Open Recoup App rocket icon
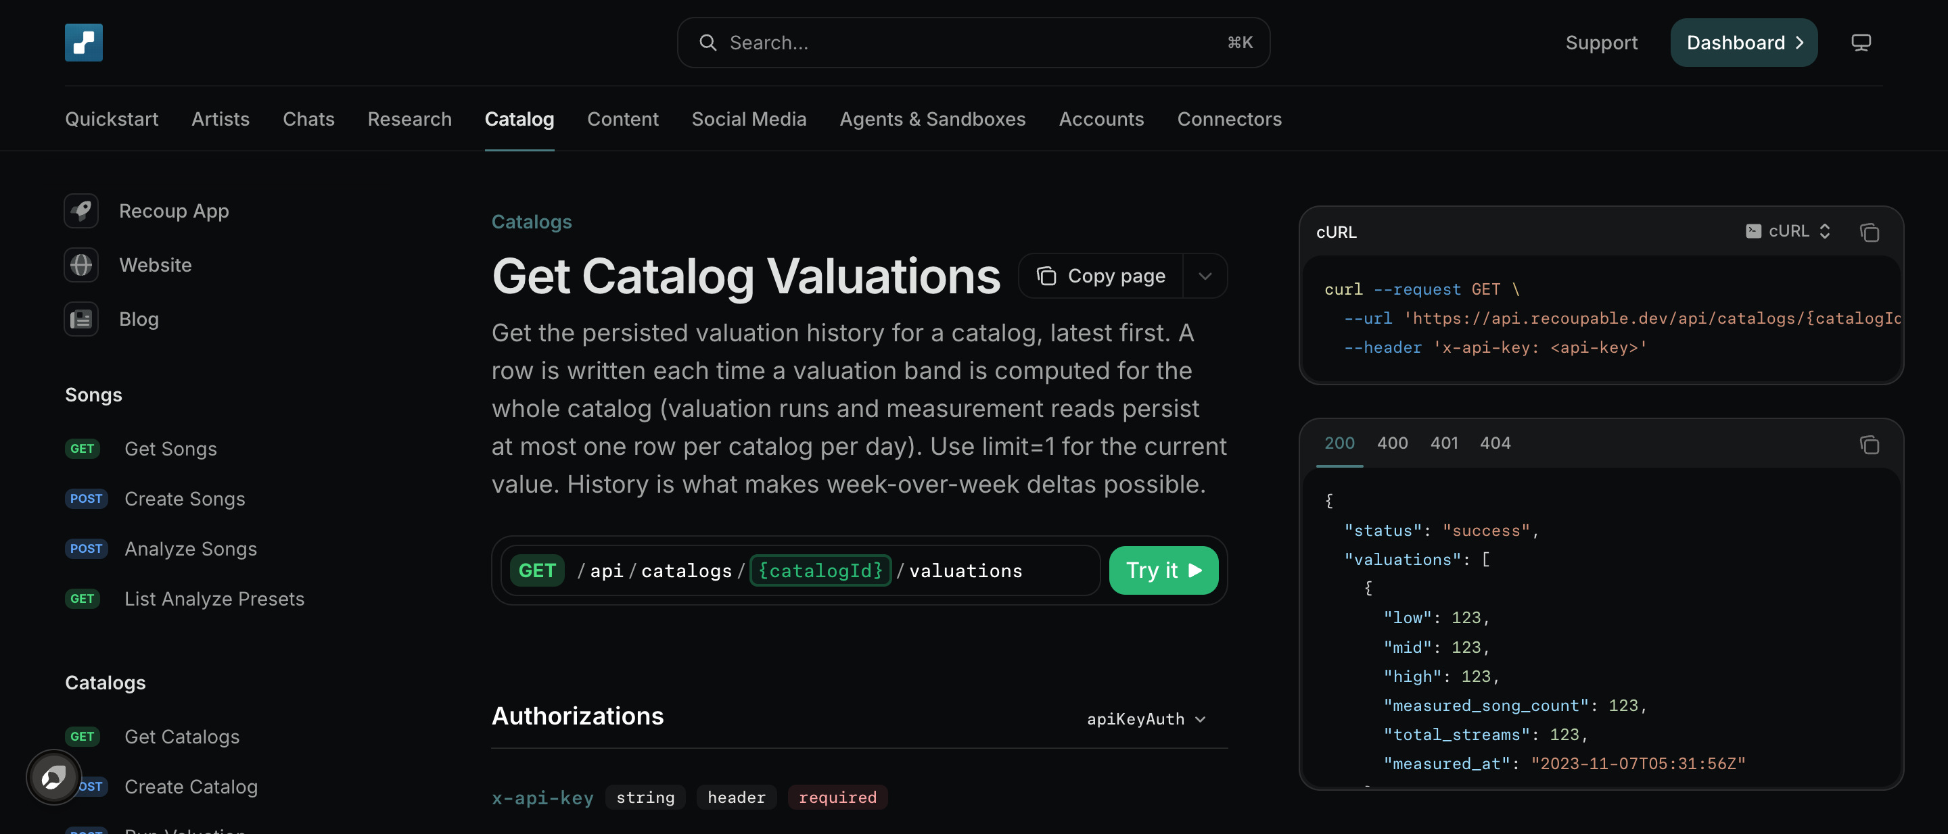The height and width of the screenshot is (834, 1948). [81, 211]
